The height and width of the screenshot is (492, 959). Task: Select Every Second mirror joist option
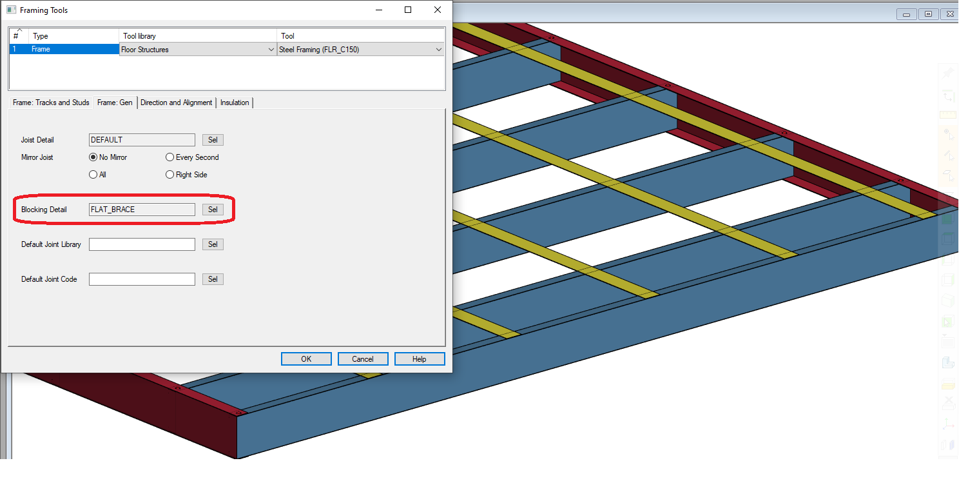(170, 157)
